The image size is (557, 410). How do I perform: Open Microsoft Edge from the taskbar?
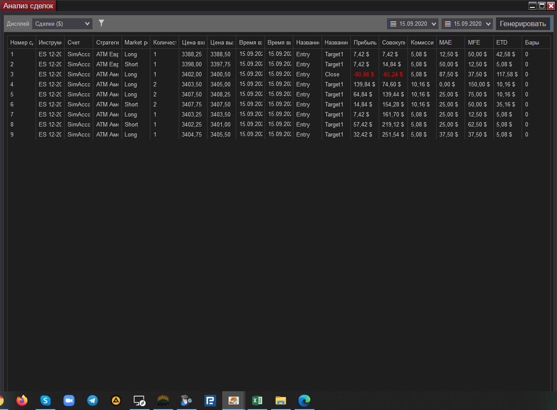click(x=304, y=400)
